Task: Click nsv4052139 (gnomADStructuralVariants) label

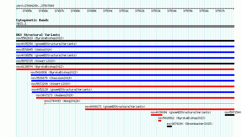Action: 62,89
